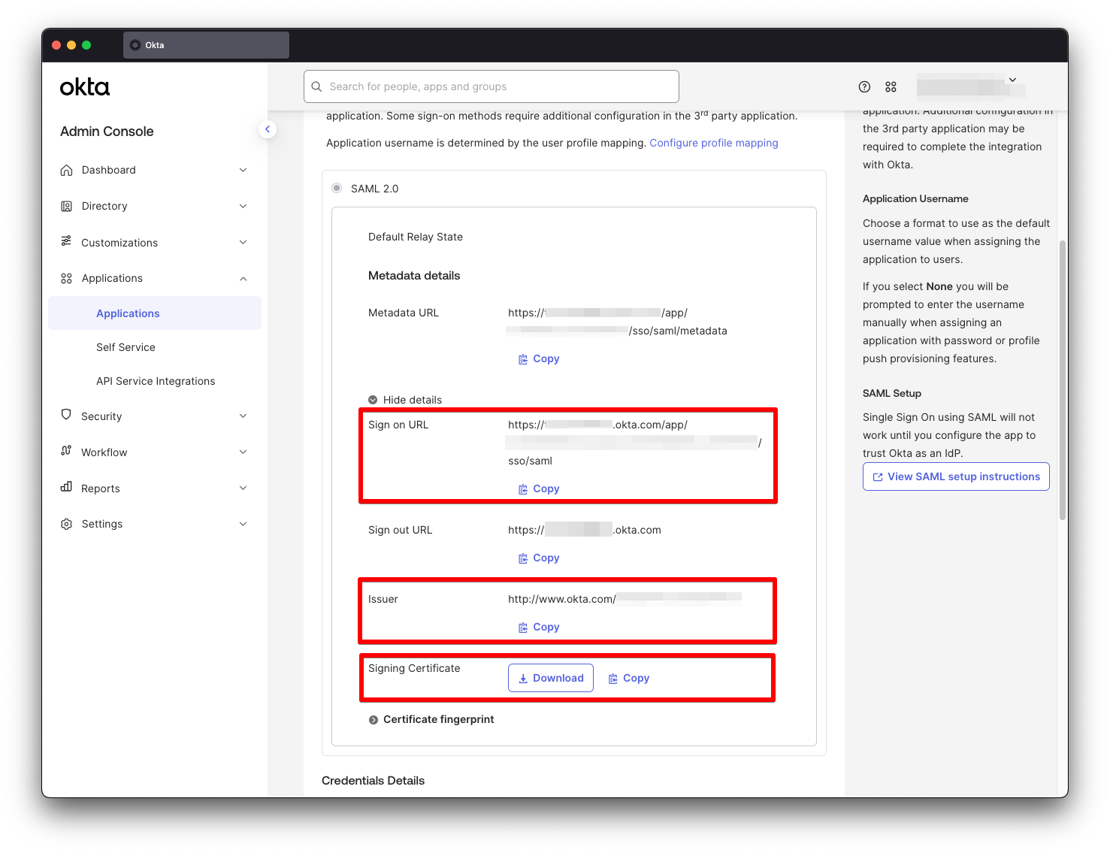Viewport: 1110px width, 853px height.
Task: Click the Settings gear icon
Action: (x=67, y=524)
